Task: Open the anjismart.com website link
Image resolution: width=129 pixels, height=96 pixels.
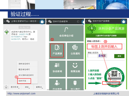Action: (21, 93)
